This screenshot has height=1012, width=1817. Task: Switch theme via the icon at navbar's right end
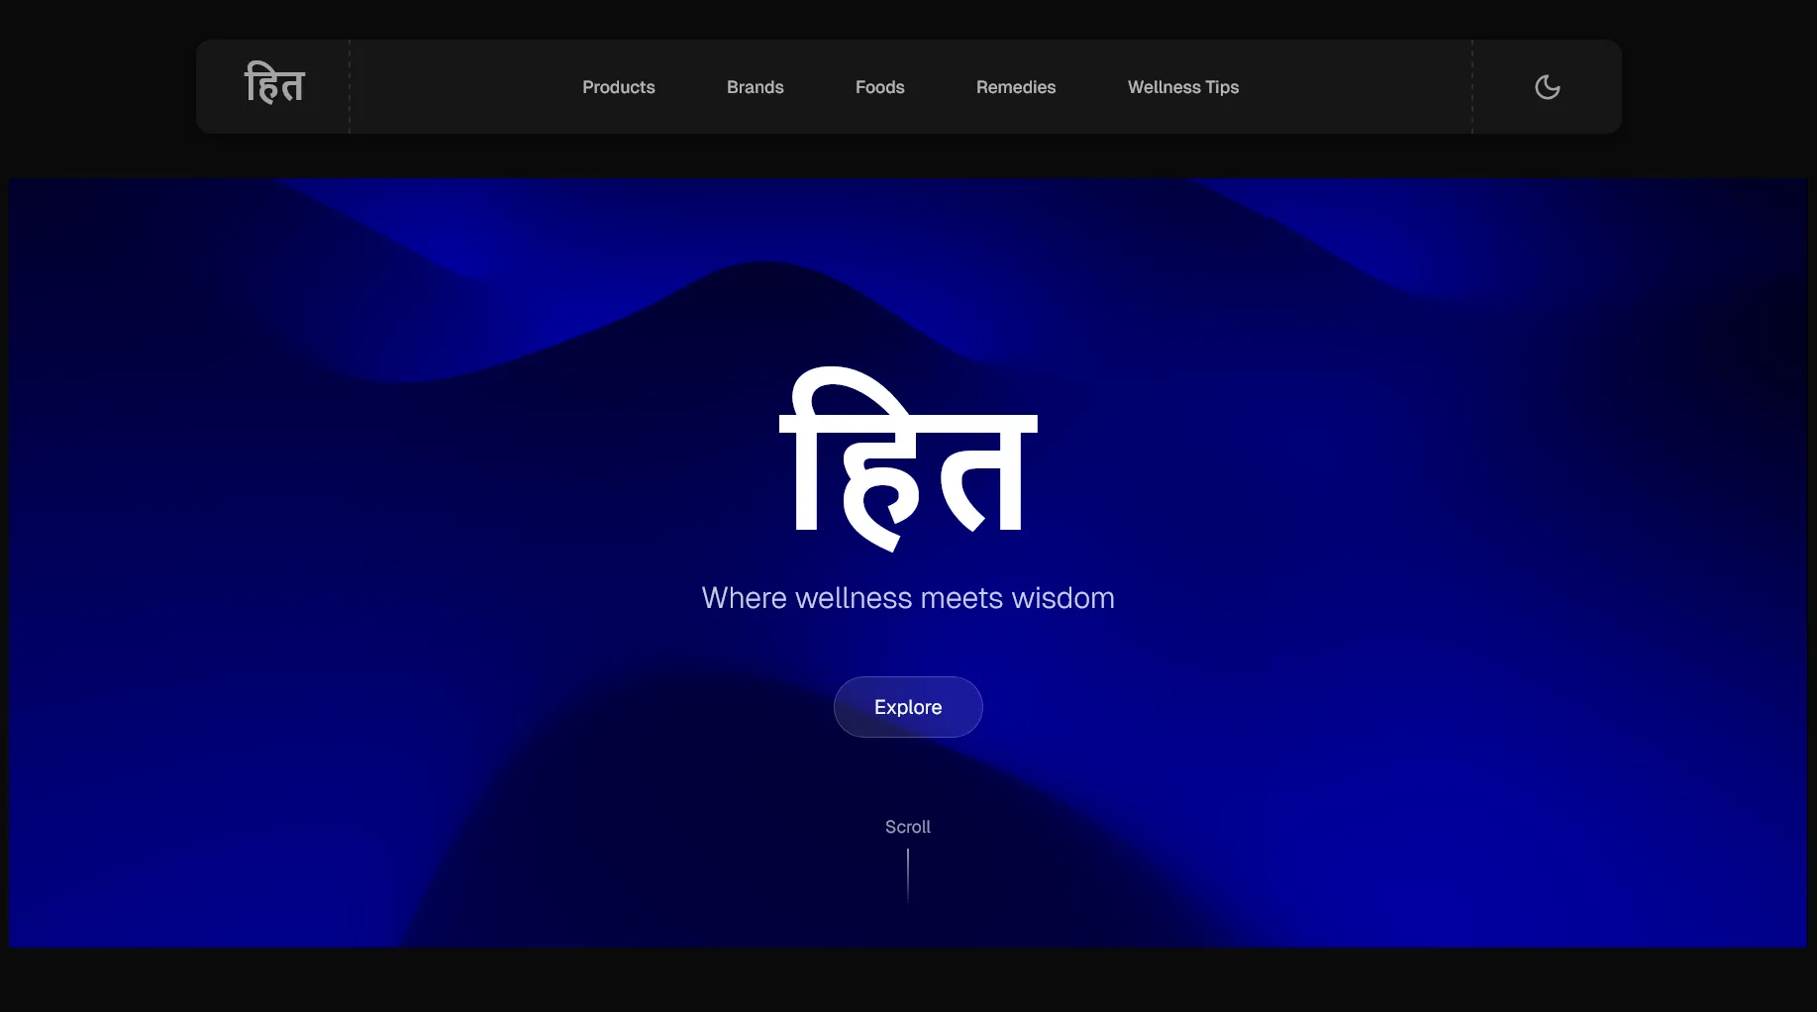click(1547, 86)
